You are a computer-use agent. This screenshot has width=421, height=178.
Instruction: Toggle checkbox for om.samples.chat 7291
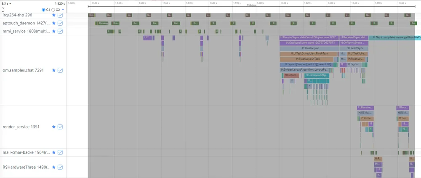coord(60,70)
